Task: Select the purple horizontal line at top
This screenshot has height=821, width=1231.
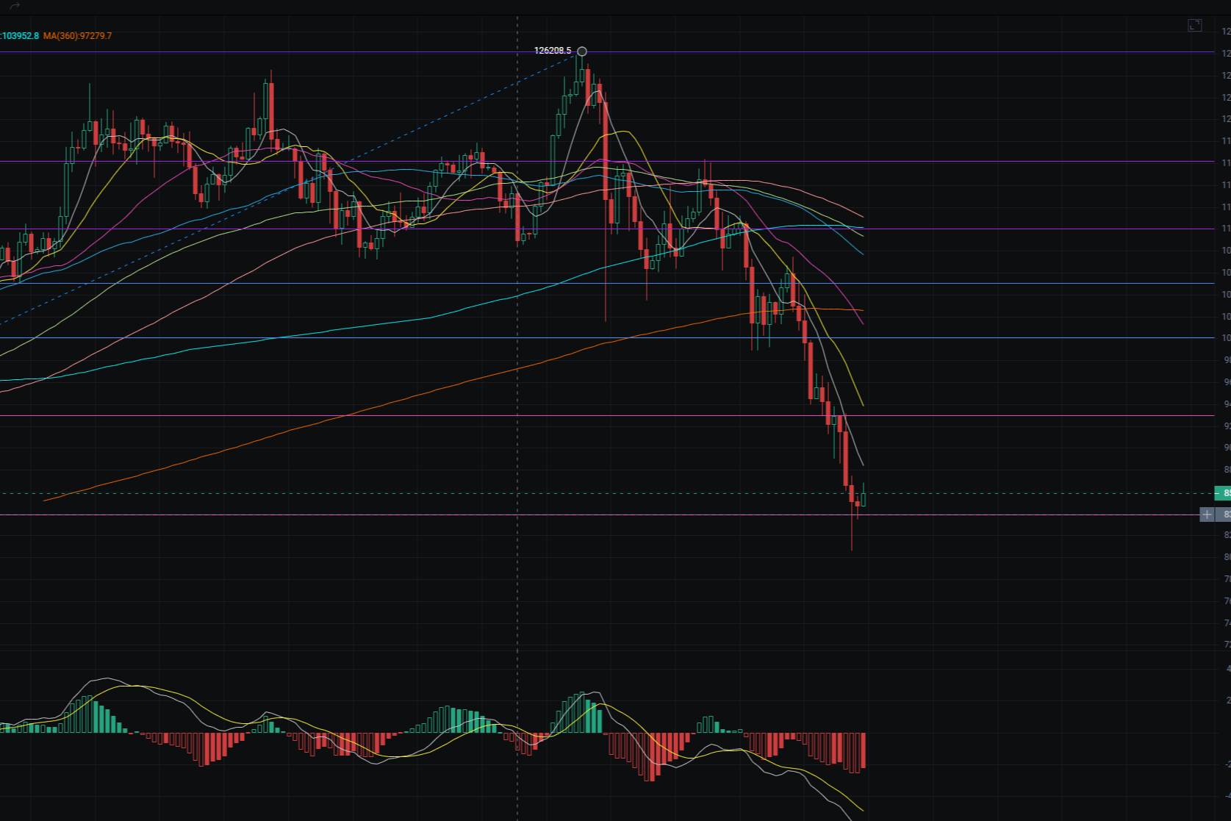Action: 294,52
